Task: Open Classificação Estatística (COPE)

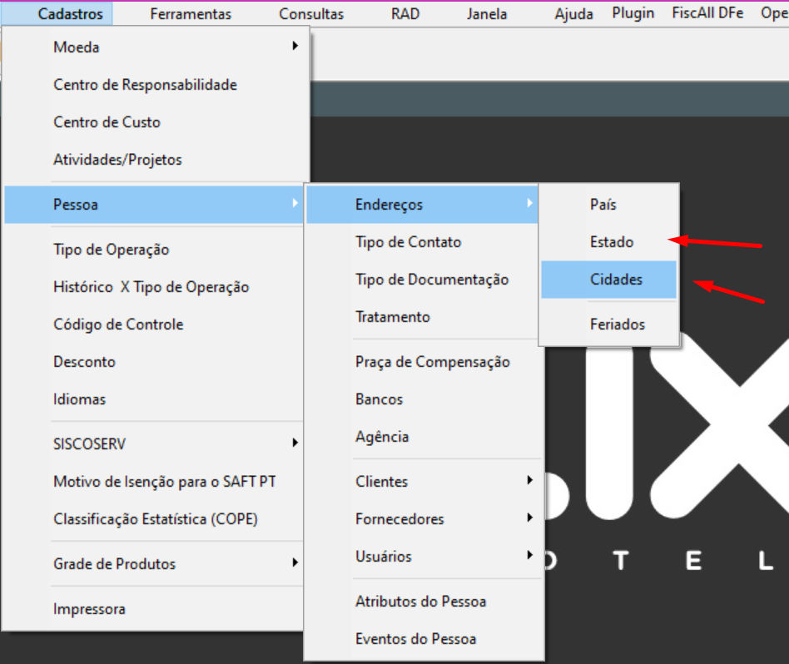Action: pyautogui.click(x=154, y=519)
